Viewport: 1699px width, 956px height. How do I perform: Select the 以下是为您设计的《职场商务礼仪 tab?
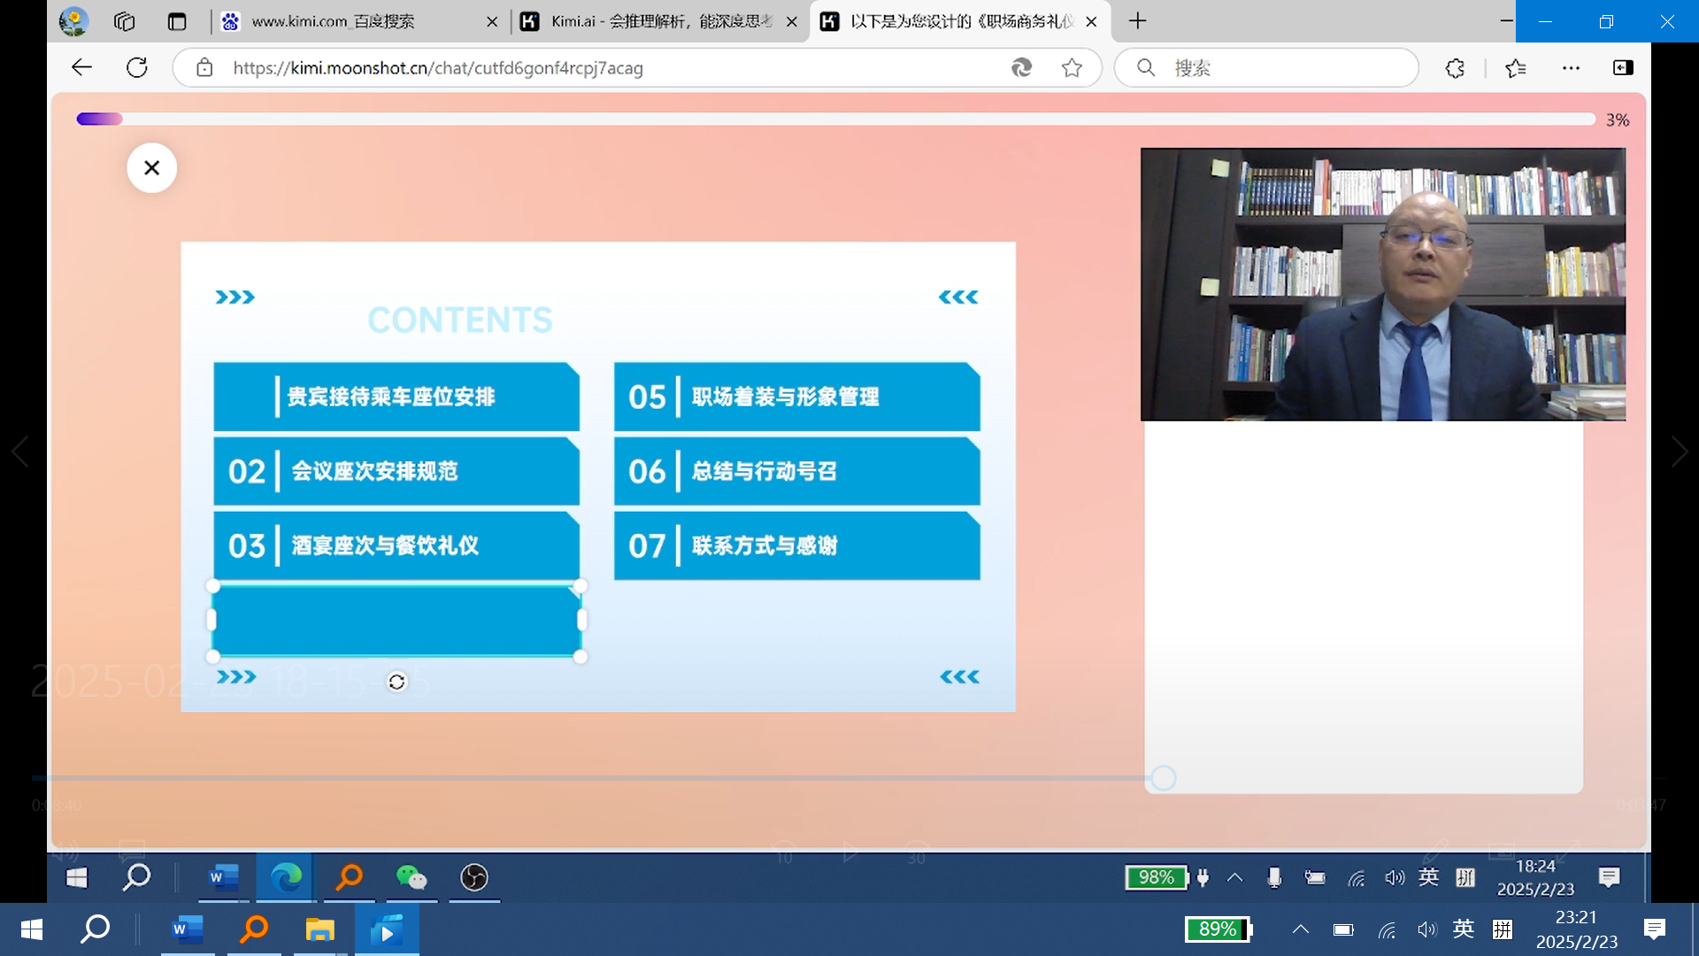coord(962,21)
